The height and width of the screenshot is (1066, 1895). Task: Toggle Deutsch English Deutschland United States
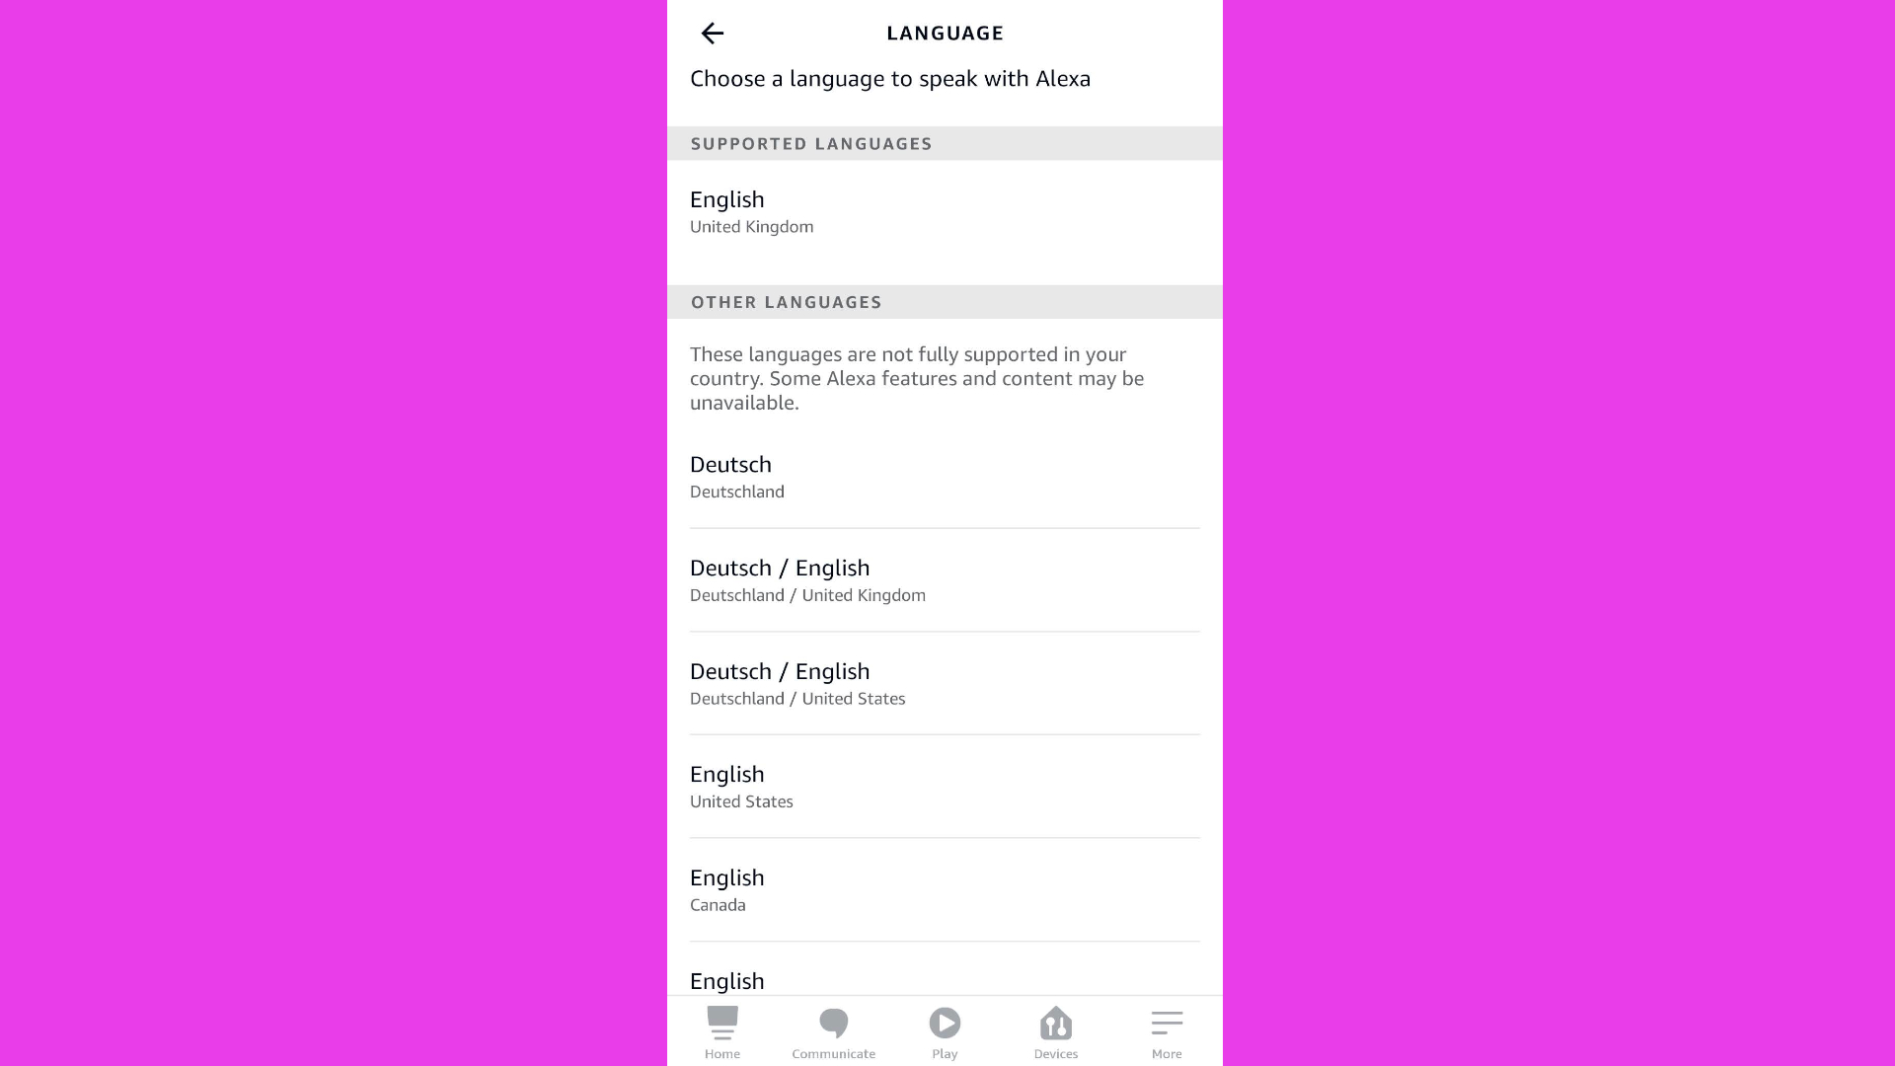[945, 682]
